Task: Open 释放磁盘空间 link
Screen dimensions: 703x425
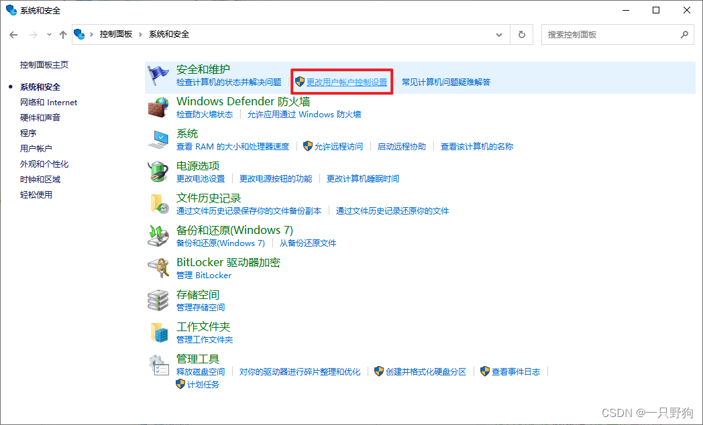Action: [201, 371]
